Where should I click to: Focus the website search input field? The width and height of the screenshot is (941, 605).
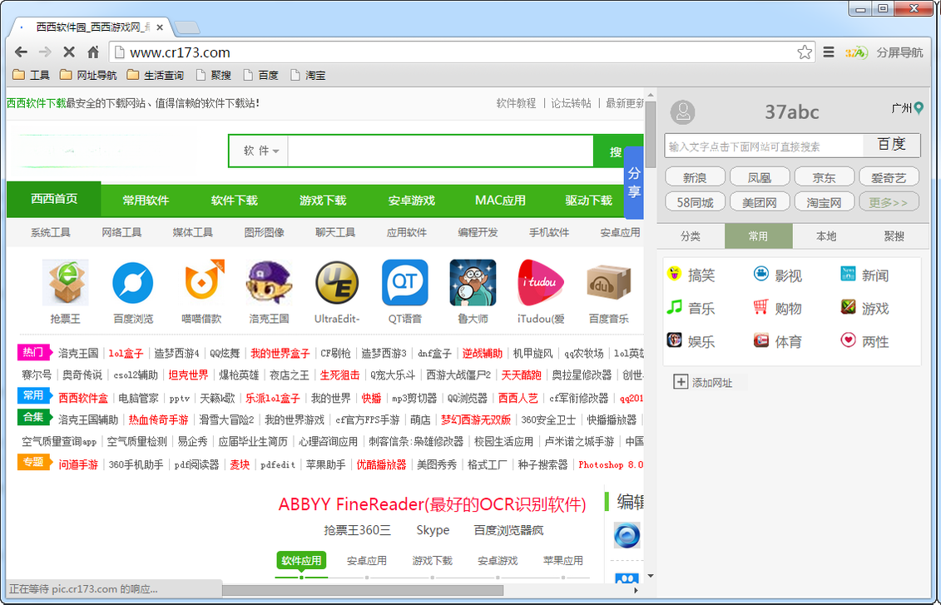coord(440,151)
